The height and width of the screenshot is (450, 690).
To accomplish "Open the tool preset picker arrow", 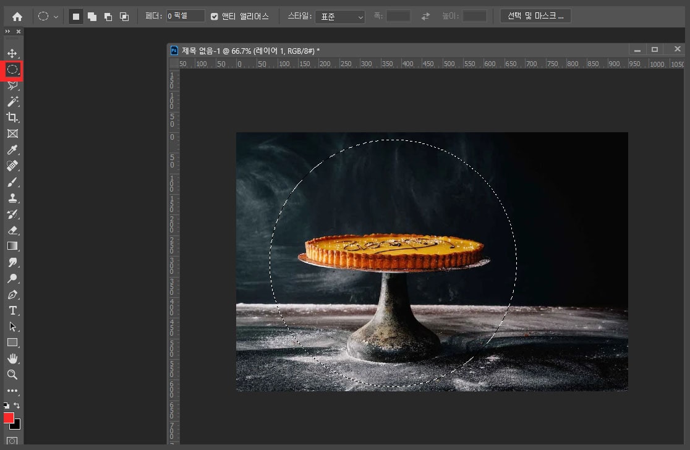I will pyautogui.click(x=56, y=17).
